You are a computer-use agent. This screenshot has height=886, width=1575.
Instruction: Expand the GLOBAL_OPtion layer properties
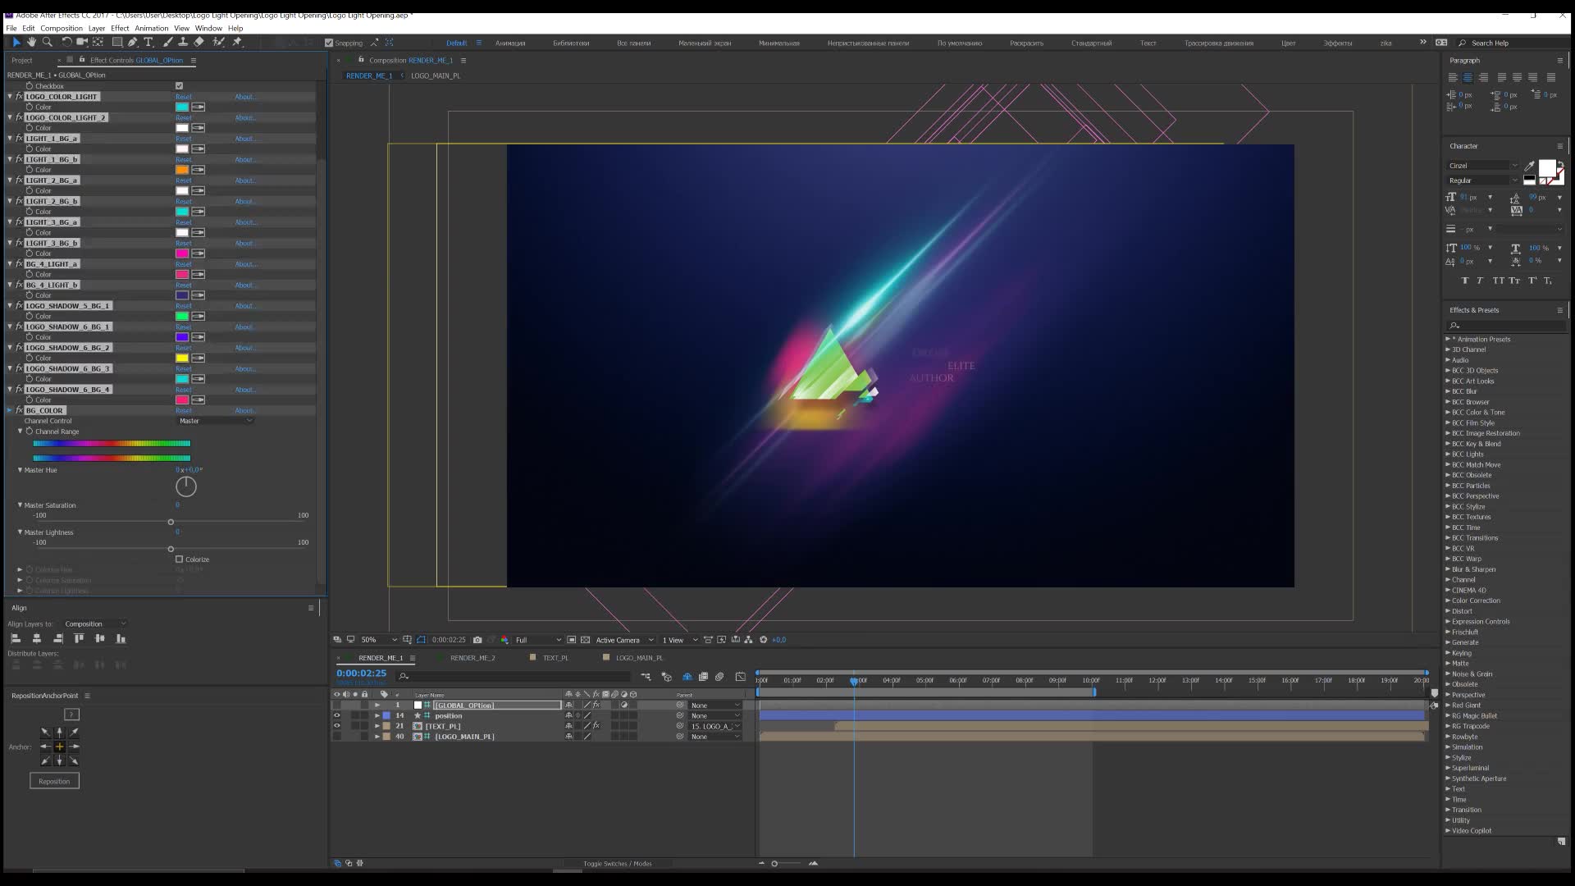[x=377, y=705]
